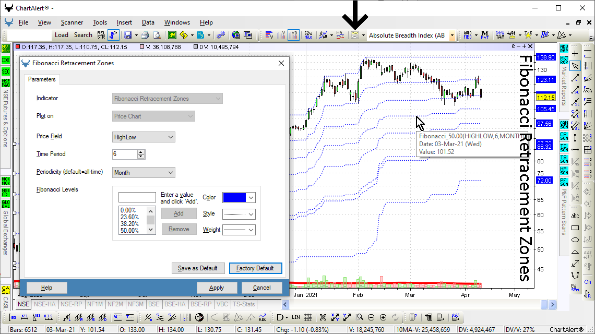Click the 52w HiLo toolbar icon
This screenshot has width=595, height=334.
pyautogui.click(x=308, y=35)
